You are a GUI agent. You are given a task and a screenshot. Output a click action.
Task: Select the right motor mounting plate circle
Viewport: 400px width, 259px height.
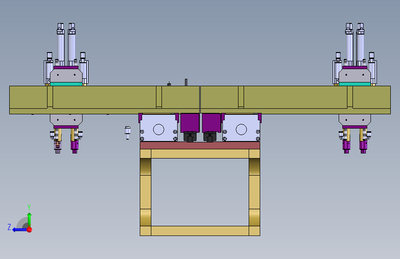pyautogui.click(x=241, y=129)
